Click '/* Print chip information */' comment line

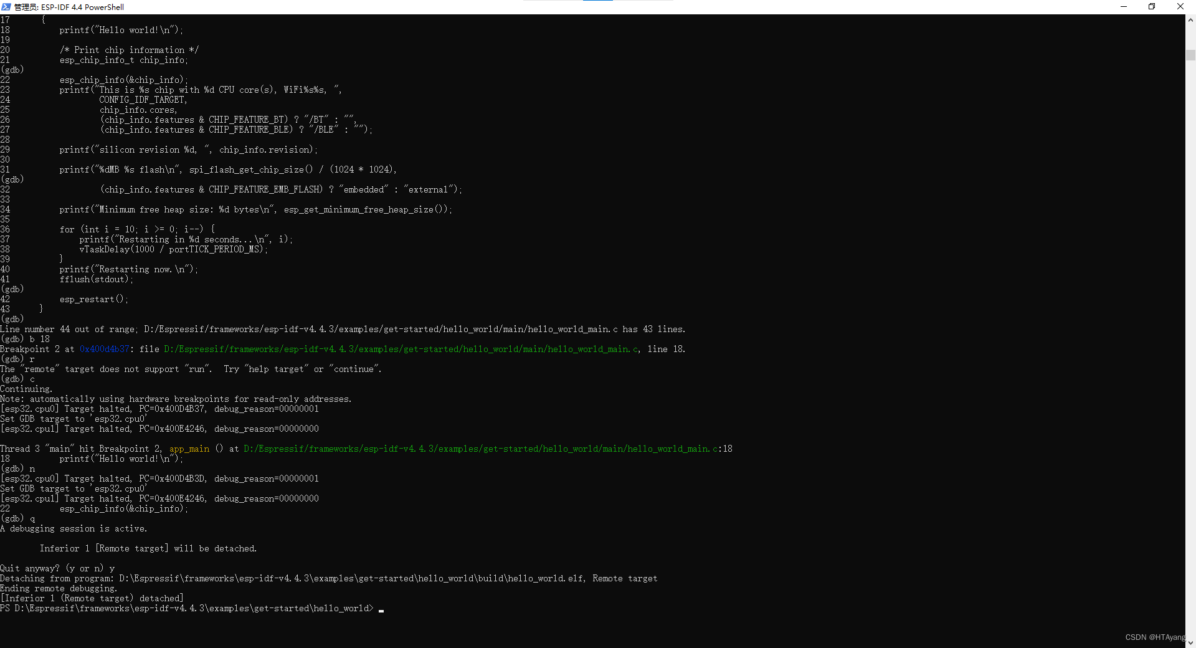click(130, 50)
